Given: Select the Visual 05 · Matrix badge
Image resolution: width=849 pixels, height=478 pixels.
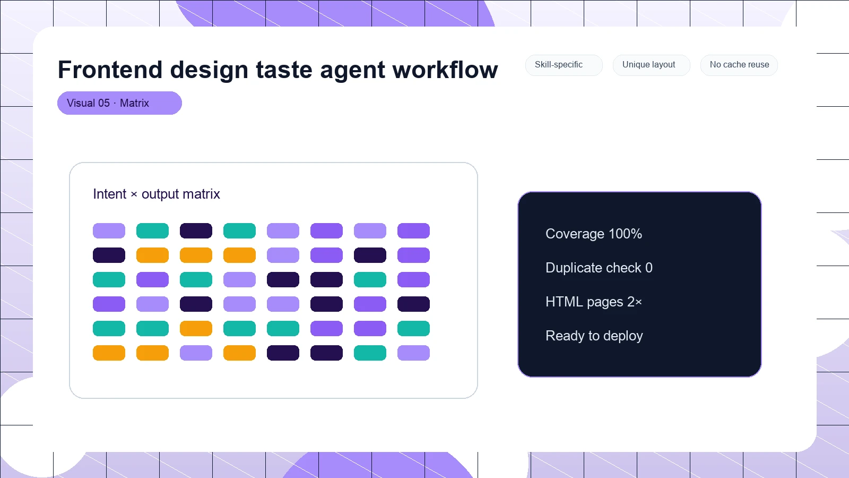Looking at the screenshot, I should point(119,103).
